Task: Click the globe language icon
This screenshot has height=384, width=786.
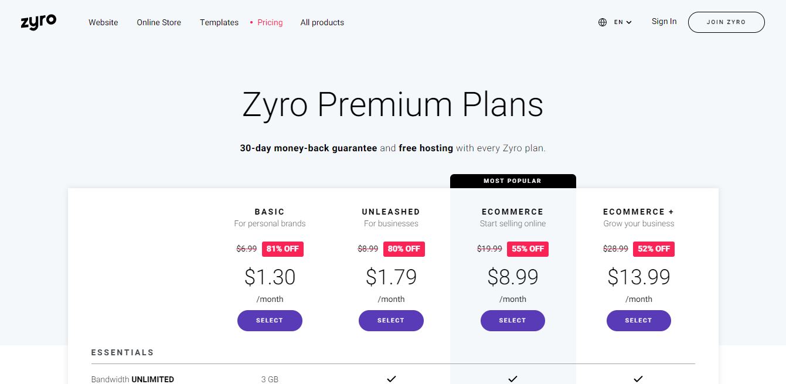Action: point(602,22)
